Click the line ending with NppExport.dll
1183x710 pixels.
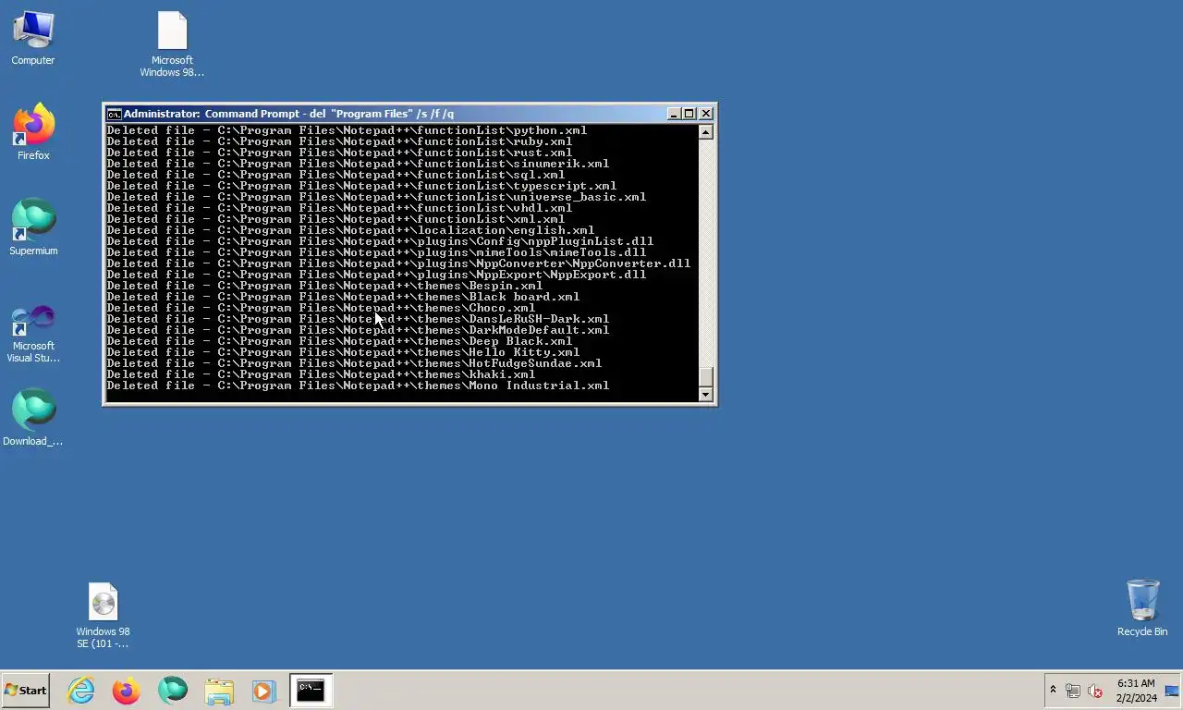[376, 275]
